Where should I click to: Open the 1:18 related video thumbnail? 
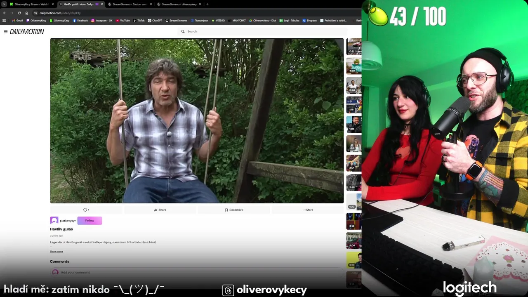click(354, 105)
